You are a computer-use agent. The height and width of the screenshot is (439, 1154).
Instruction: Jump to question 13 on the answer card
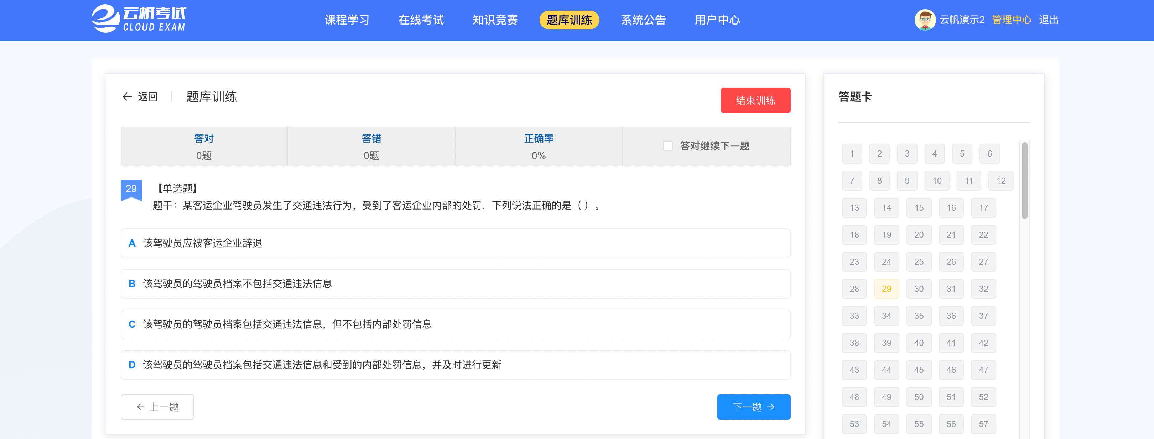[854, 208]
